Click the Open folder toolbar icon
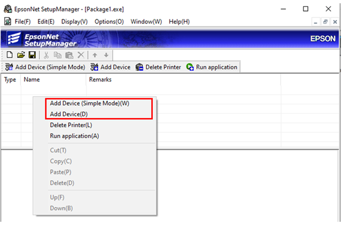 (21, 55)
